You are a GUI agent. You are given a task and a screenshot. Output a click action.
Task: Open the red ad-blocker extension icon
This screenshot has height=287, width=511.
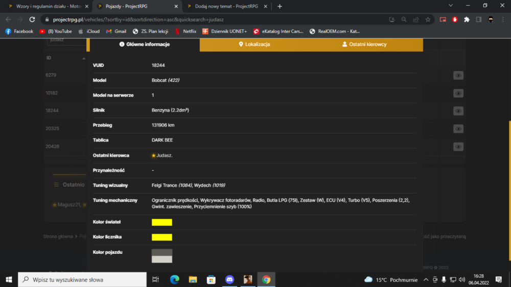pyautogui.click(x=455, y=19)
